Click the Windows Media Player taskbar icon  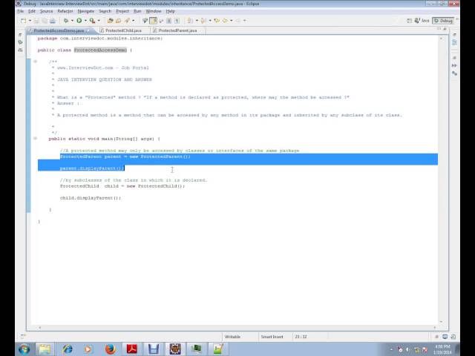(89, 349)
